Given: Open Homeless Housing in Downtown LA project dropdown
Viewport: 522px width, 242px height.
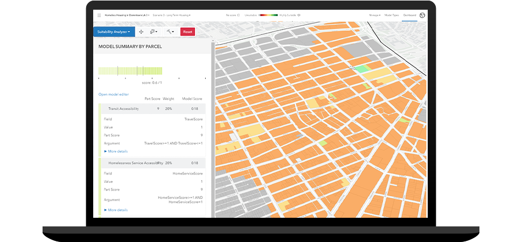Looking at the screenshot, I should tap(127, 15).
